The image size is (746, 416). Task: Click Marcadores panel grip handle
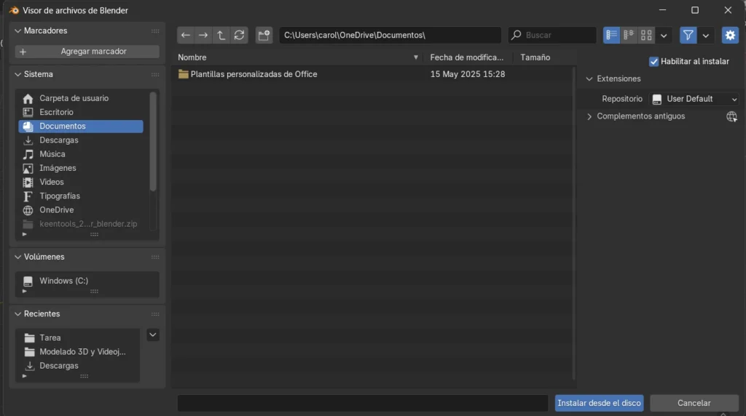(155, 31)
